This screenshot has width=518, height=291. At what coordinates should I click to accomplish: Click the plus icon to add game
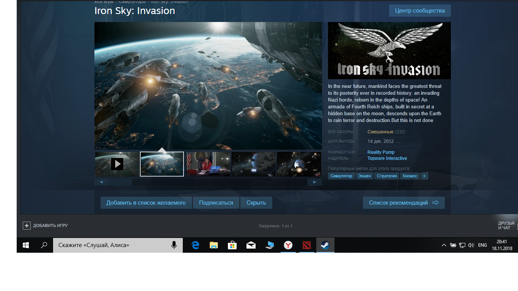pyautogui.click(x=27, y=225)
